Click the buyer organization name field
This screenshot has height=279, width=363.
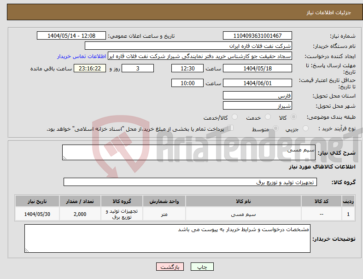pyautogui.click(x=188, y=46)
